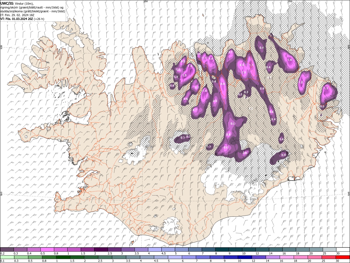Click the 'slydda/snjókoma (grátt/bleikt/grænt - mm/1klst)' line
Image resolution: width=350 pixels, height=263 pixels.
(x=33, y=11)
